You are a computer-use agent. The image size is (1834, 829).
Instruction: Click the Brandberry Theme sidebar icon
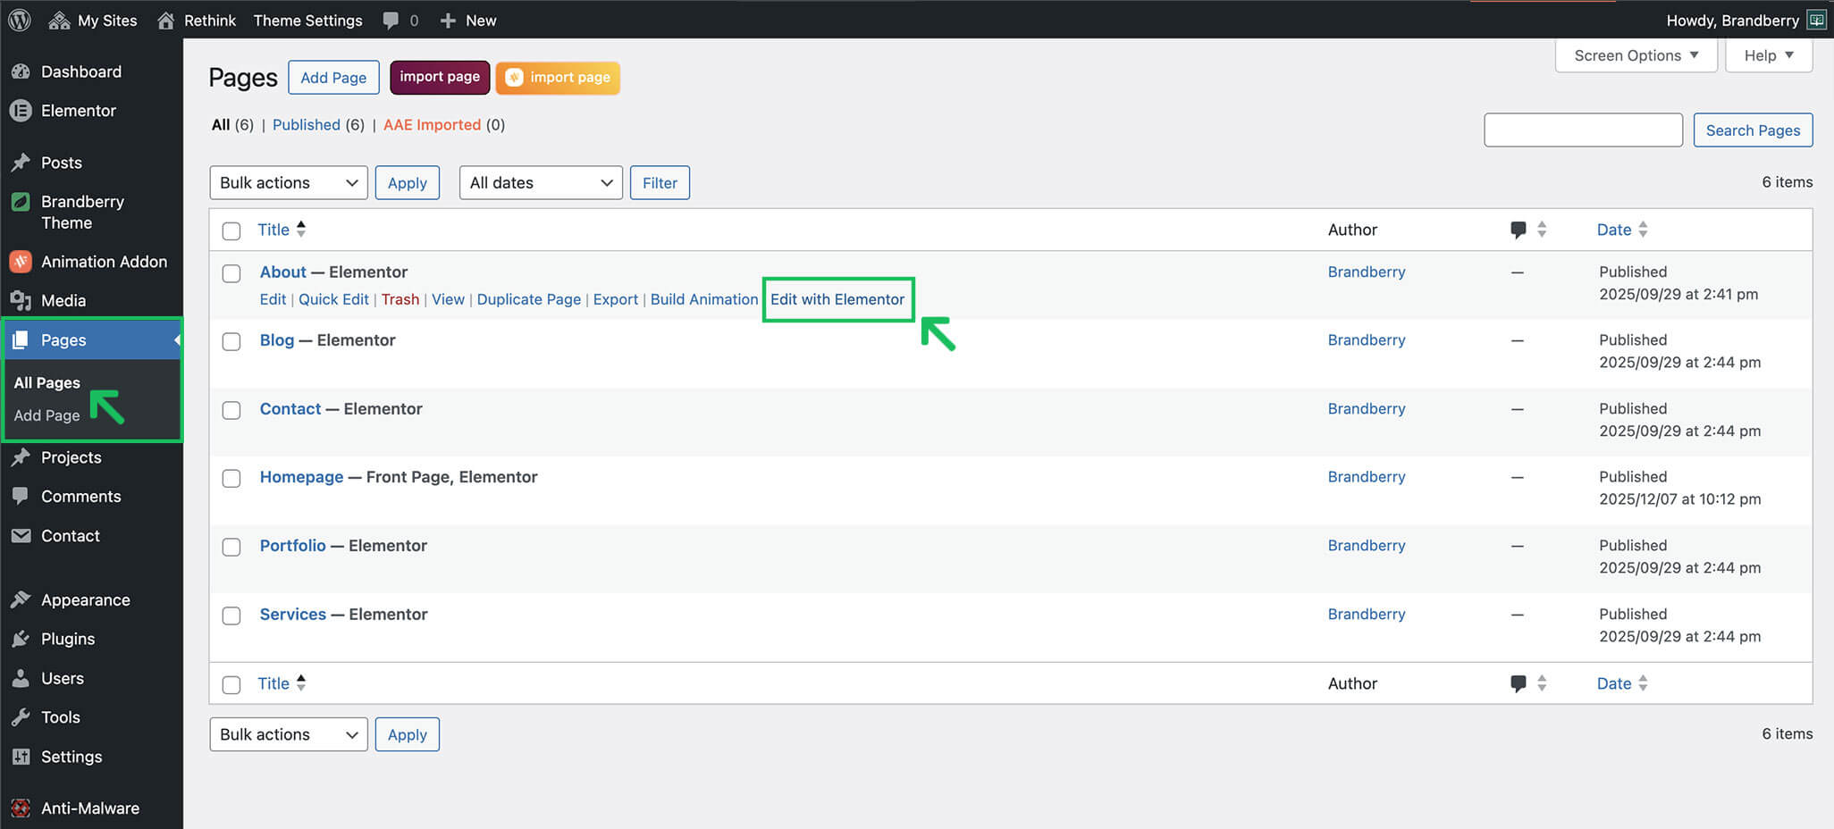point(21,202)
